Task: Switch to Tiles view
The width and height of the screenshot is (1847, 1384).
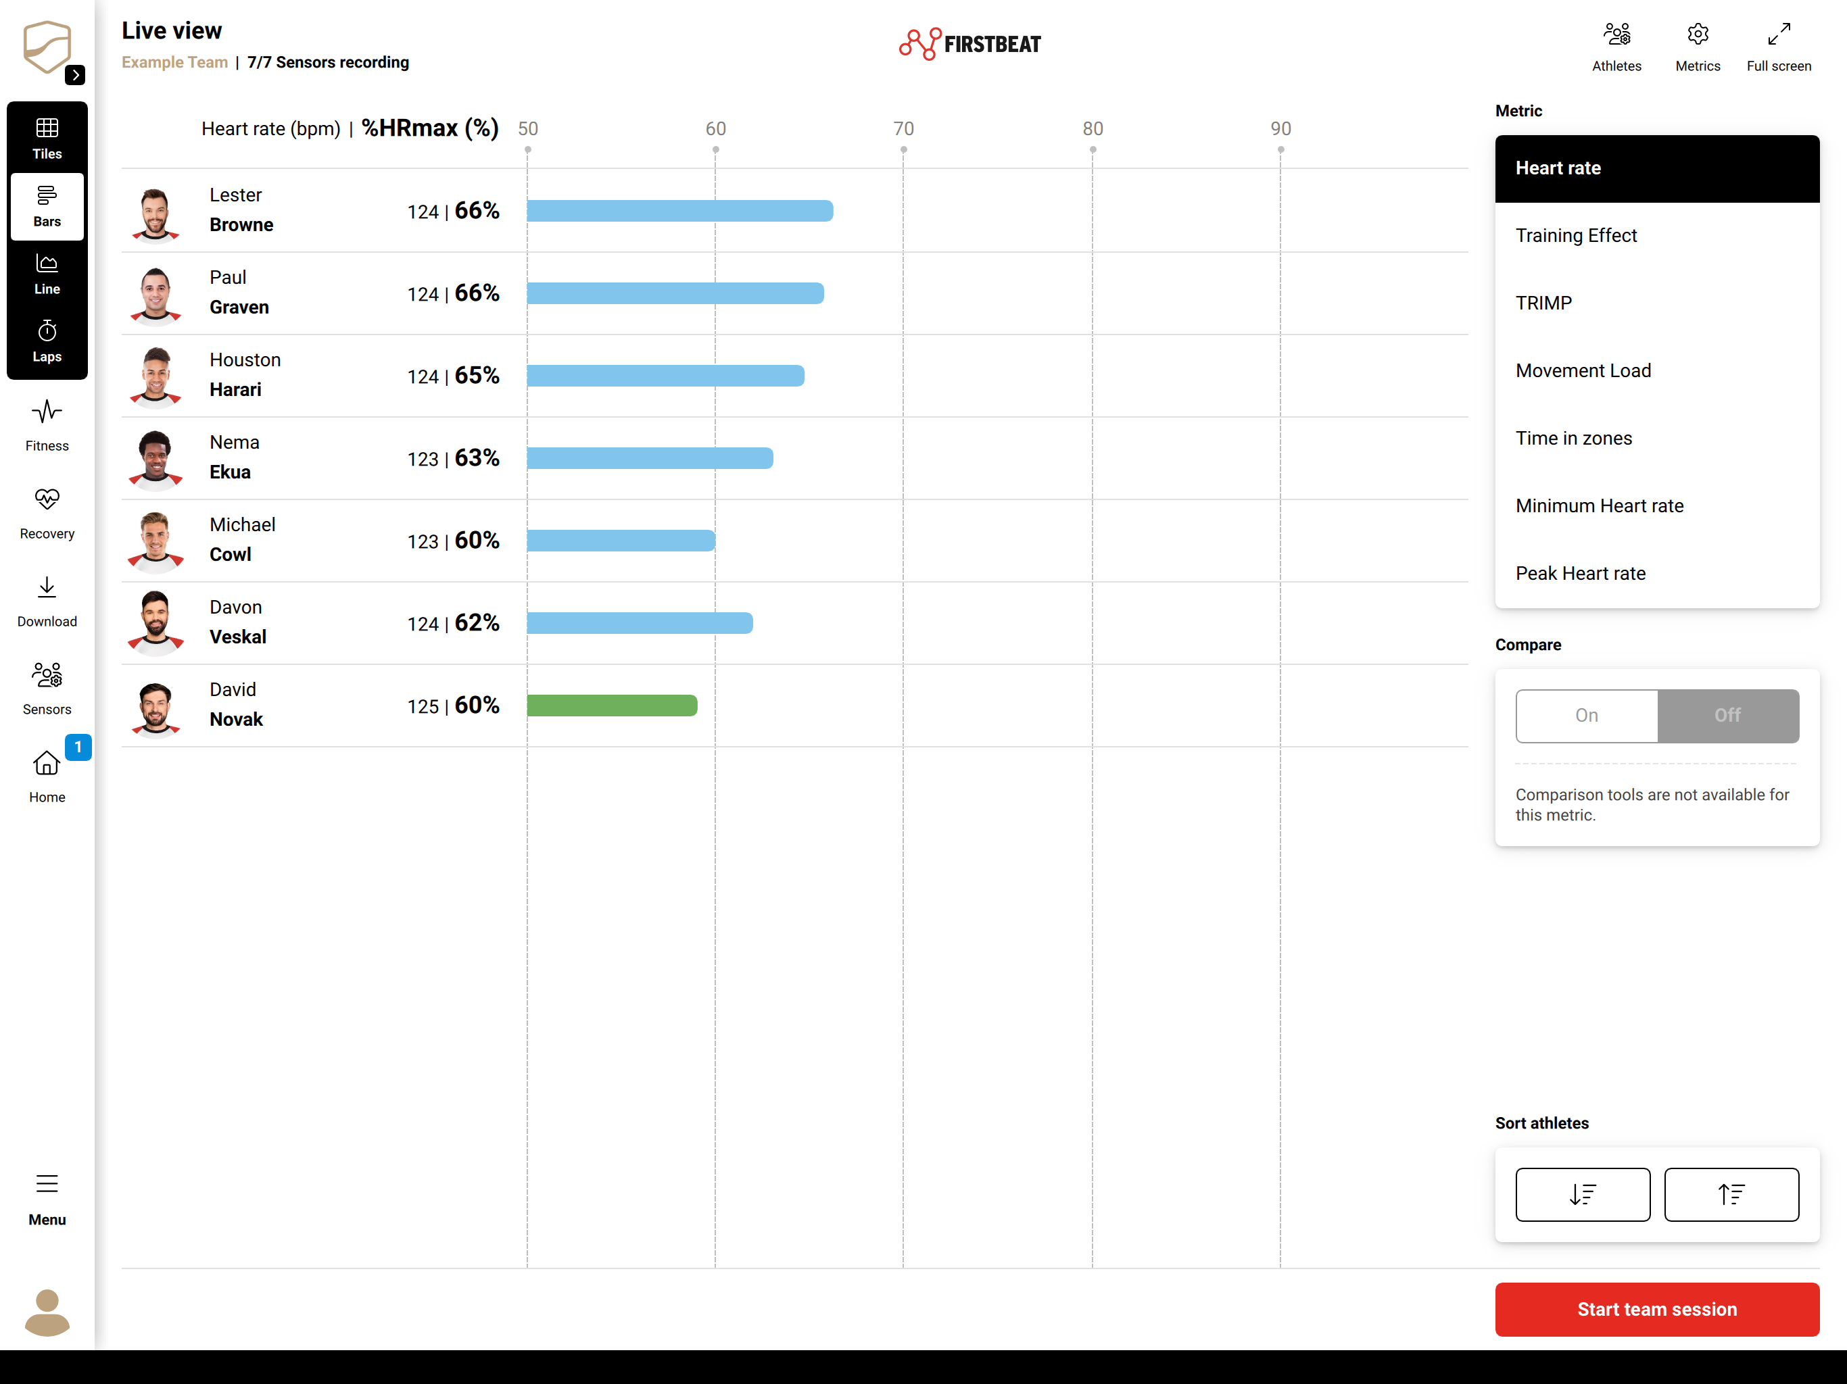Action: pos(47,139)
